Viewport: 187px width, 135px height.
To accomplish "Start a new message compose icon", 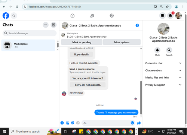I will click(x=53, y=25).
